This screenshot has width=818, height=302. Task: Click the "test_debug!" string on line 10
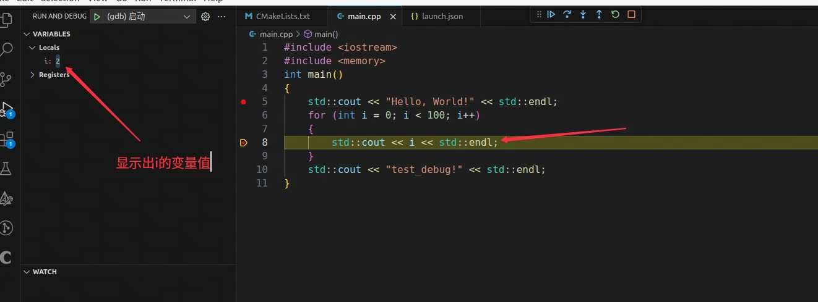424,169
